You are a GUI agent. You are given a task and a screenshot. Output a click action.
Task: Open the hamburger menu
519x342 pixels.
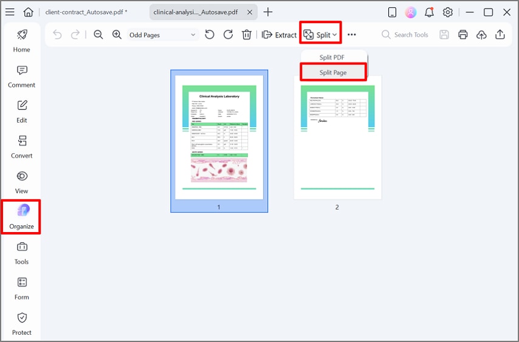(10, 12)
